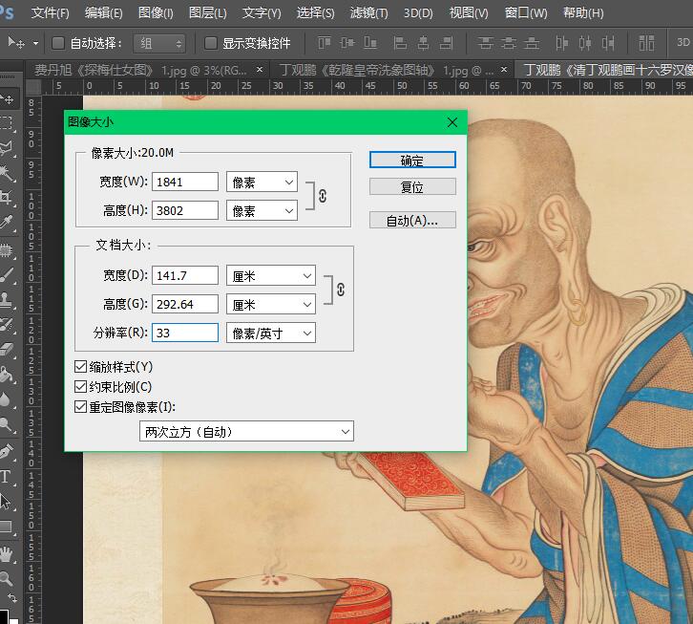693x624 pixels.
Task: Open the pixel height 像素 unit dropdown
Action: pos(262,210)
